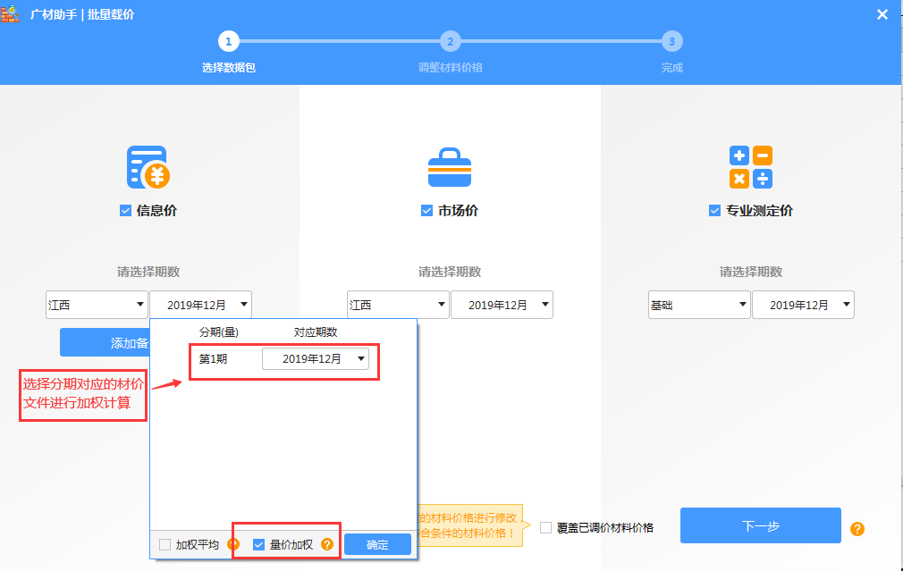Check 覆盖已调价材料价格 checkbox
The width and height of the screenshot is (903, 571).
coord(545,528)
